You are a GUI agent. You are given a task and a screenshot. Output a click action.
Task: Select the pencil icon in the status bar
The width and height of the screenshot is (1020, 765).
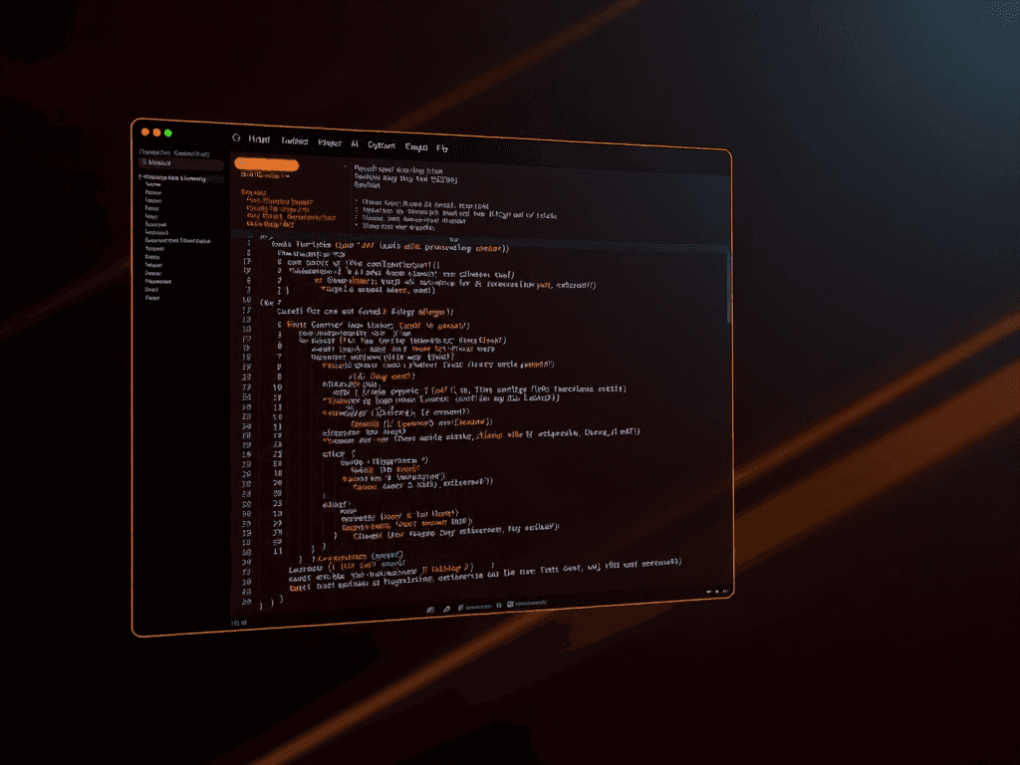click(x=446, y=604)
